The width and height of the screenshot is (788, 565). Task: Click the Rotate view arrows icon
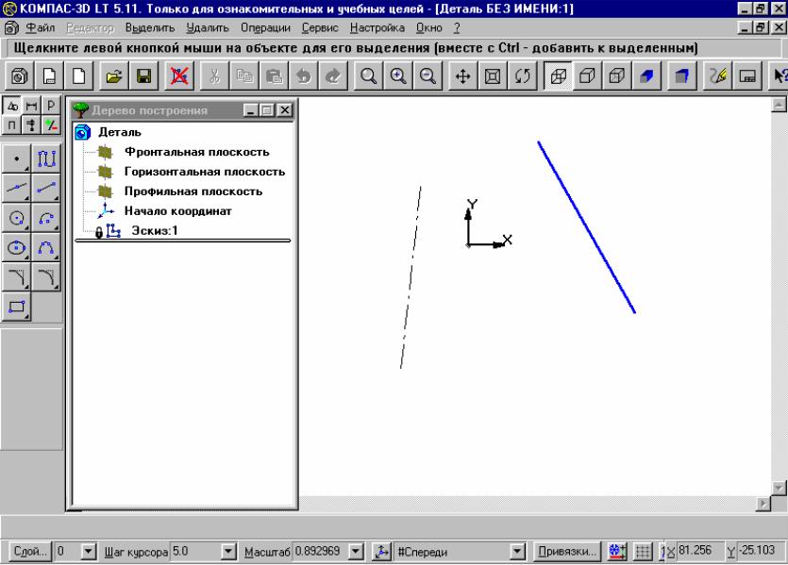522,76
